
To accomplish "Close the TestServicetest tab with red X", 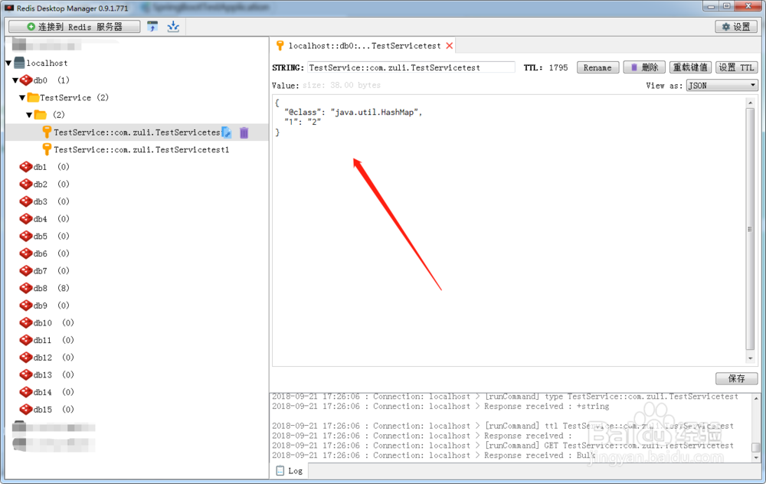I will click(450, 45).
